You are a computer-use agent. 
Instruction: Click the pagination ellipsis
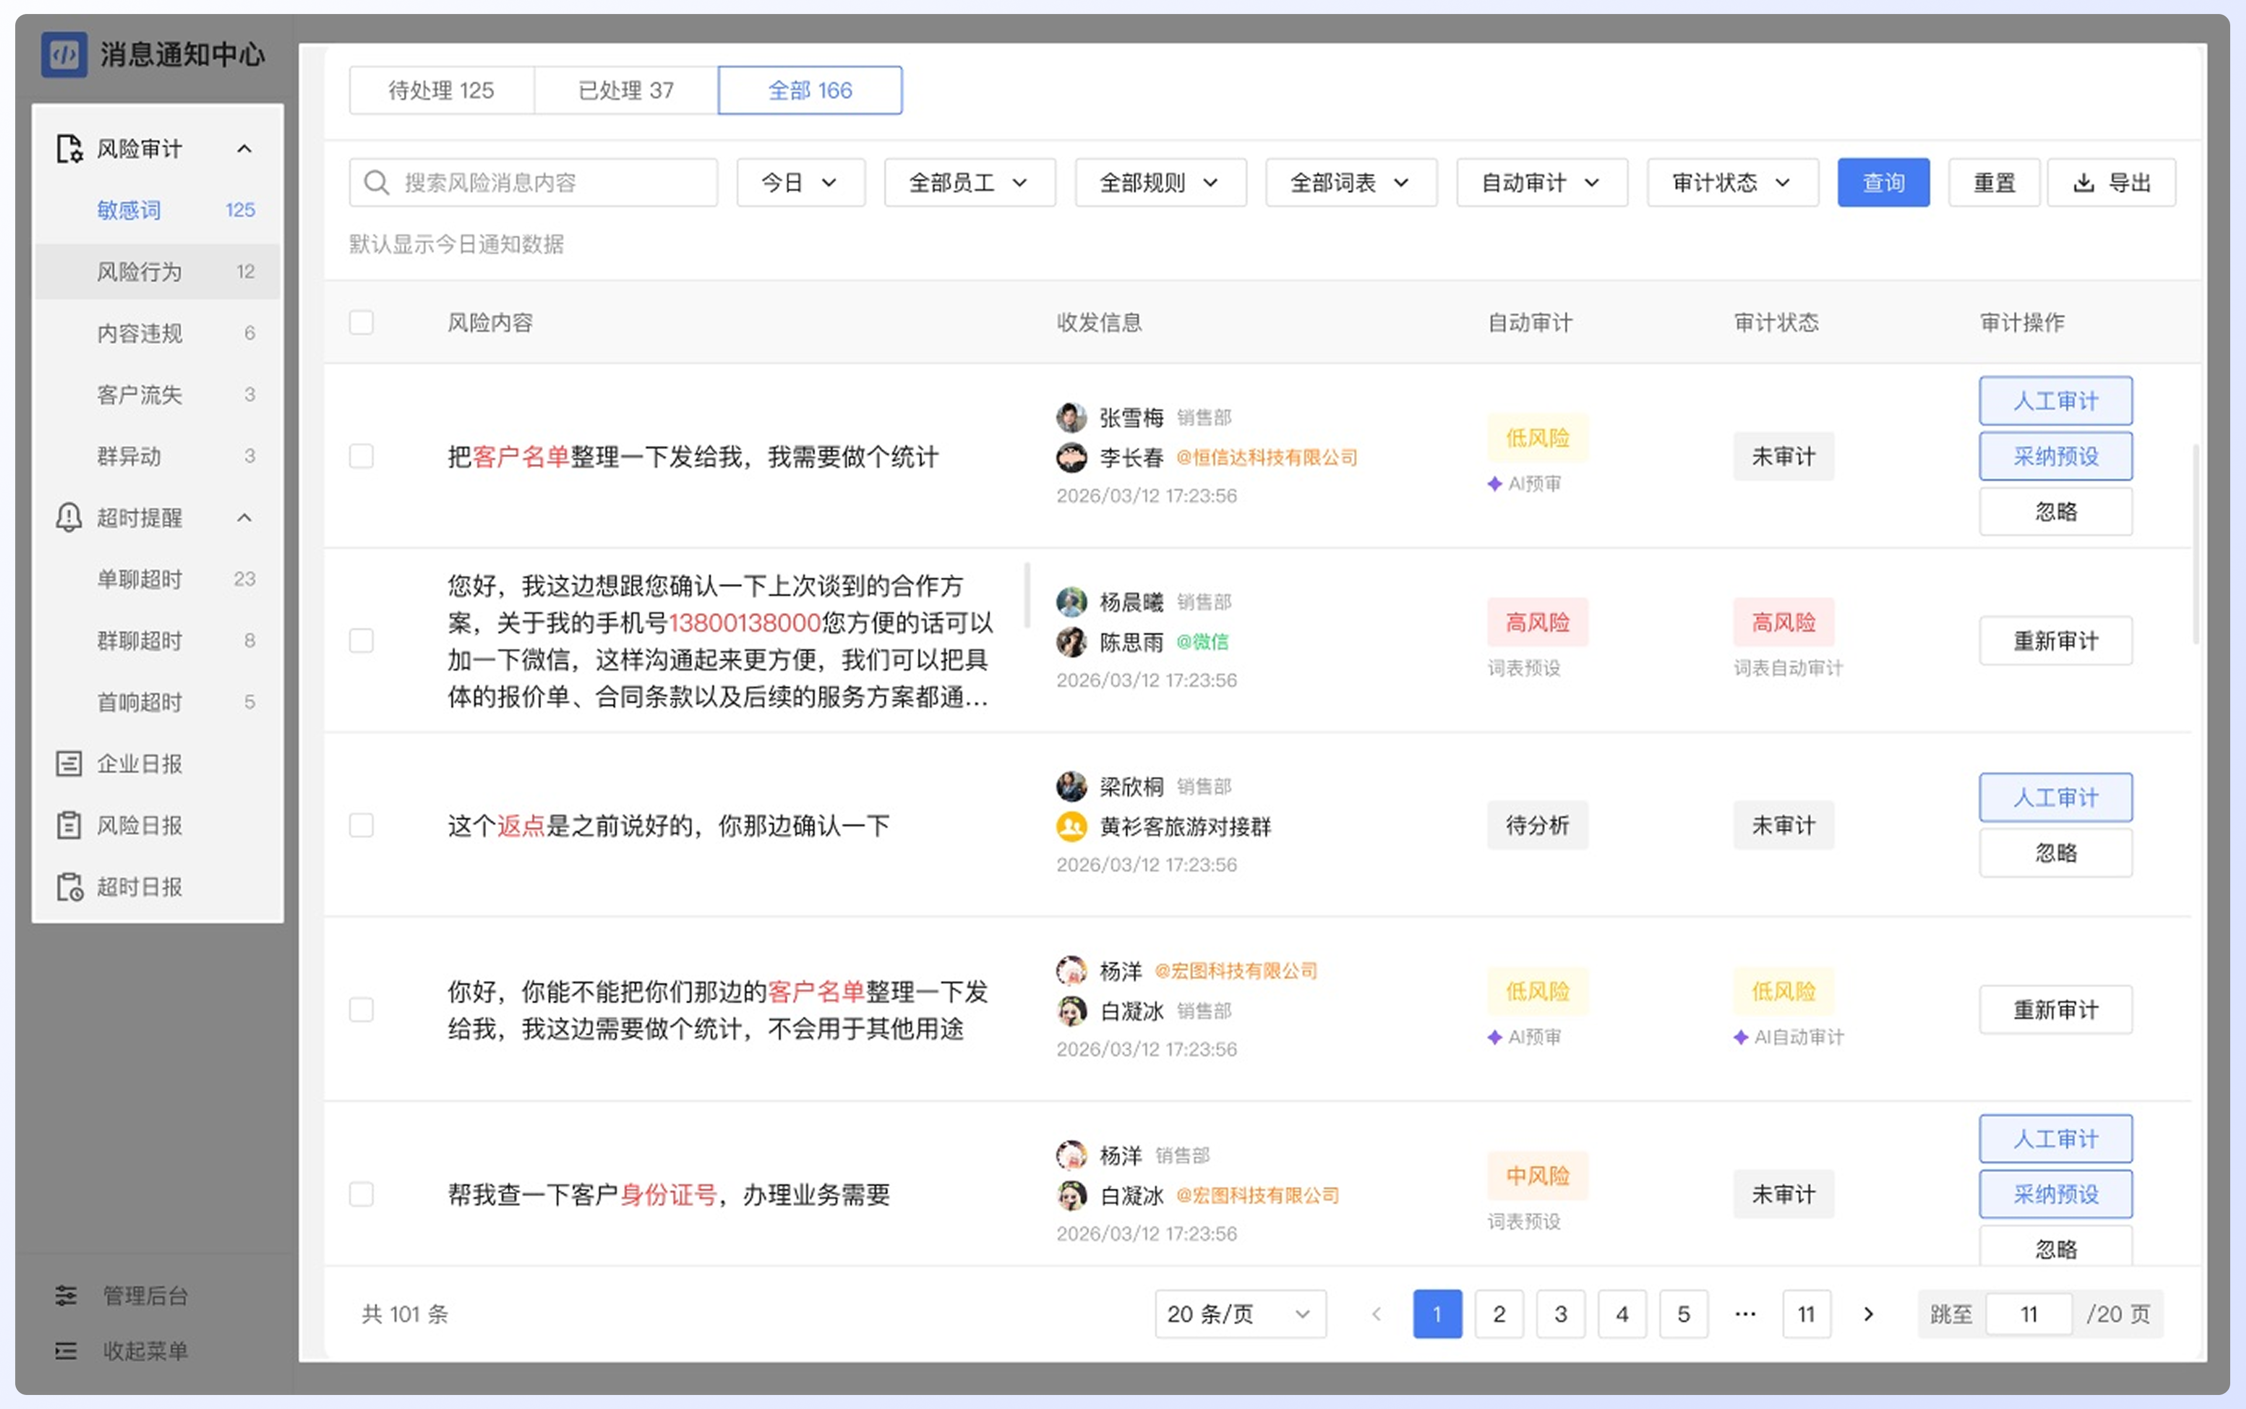point(1745,1314)
